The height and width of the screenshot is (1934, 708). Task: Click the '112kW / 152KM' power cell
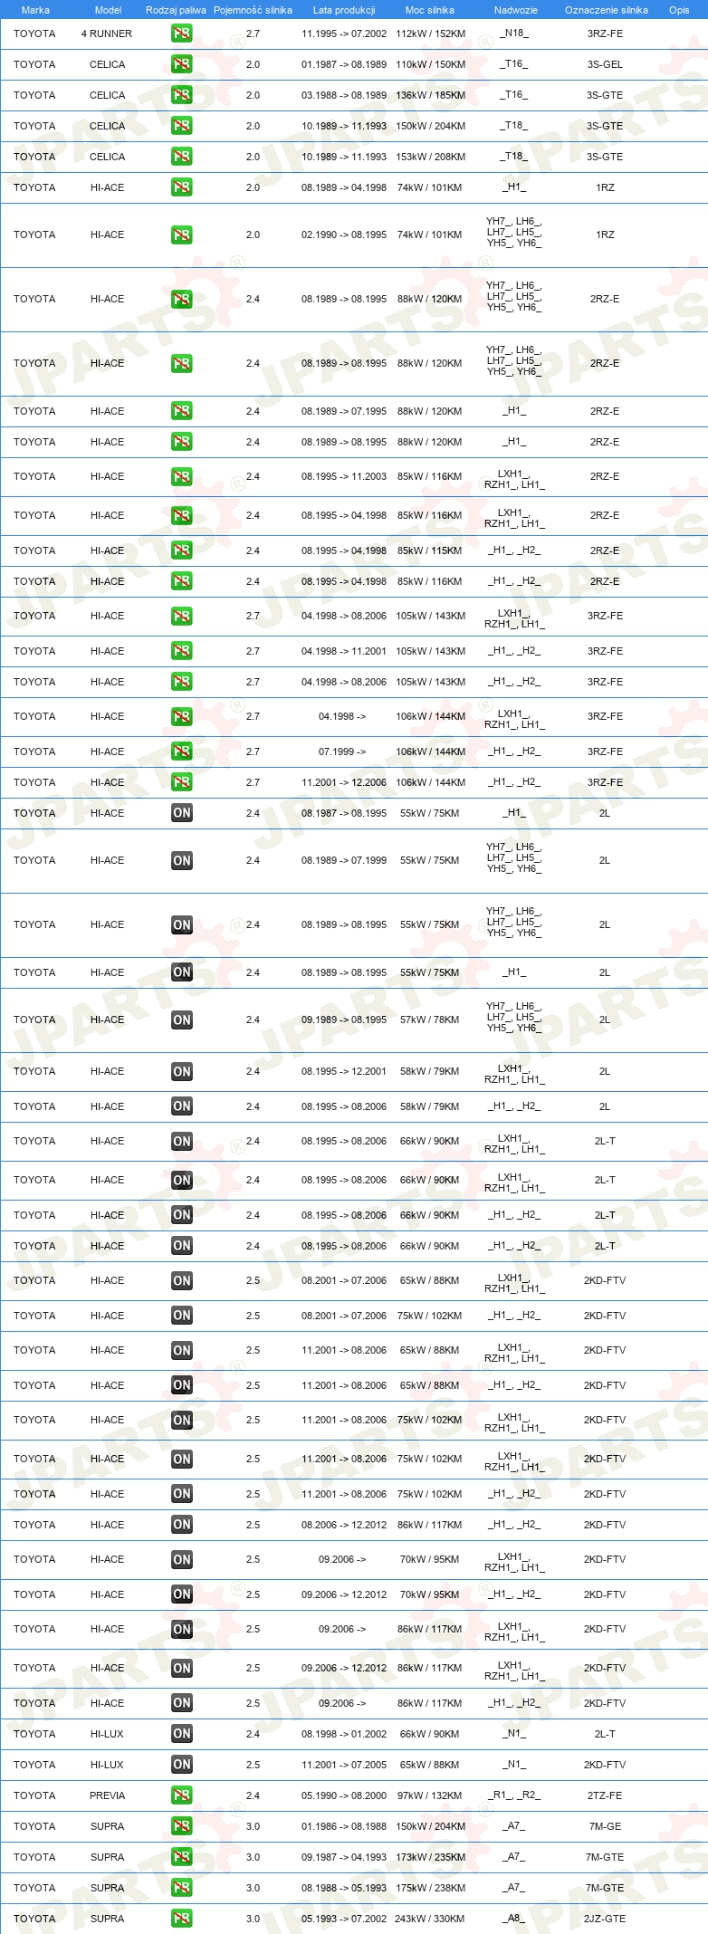[430, 34]
